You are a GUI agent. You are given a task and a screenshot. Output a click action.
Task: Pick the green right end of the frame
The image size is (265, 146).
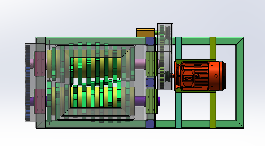point(240,83)
